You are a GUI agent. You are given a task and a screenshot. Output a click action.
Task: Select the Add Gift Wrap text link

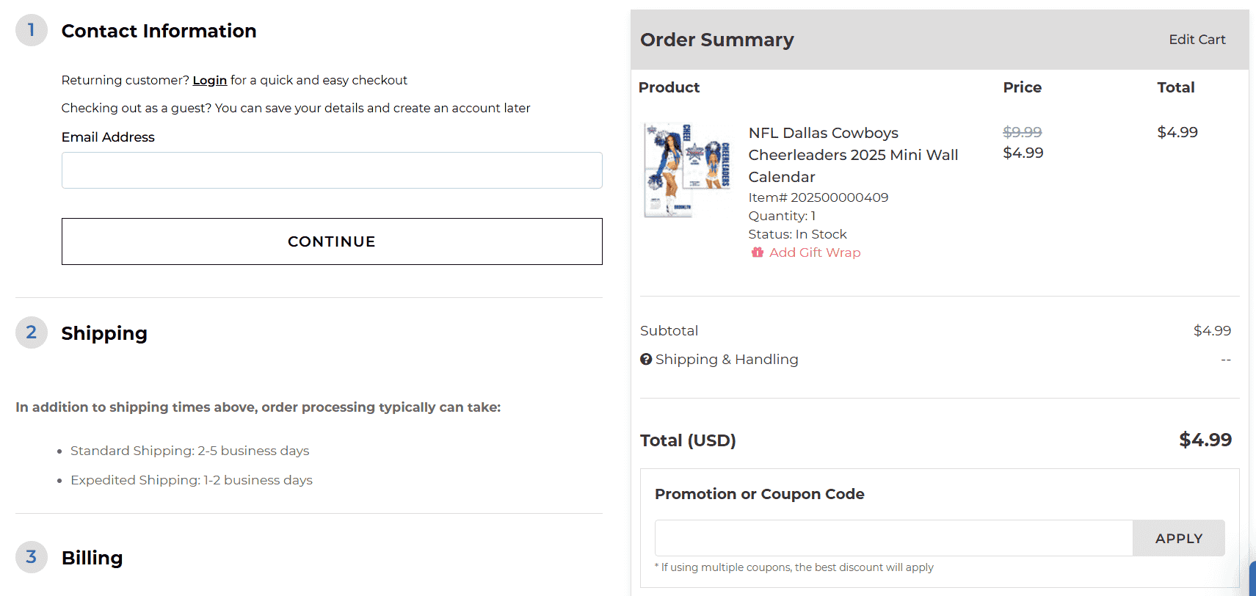814,252
